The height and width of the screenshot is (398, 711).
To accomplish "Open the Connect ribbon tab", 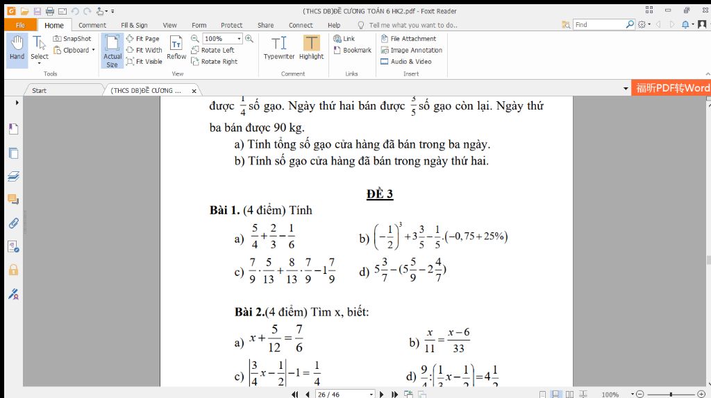I will 301,26.
